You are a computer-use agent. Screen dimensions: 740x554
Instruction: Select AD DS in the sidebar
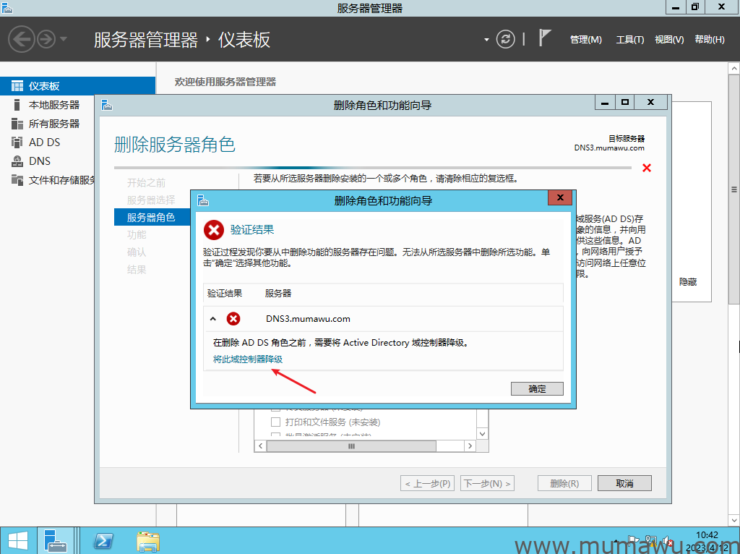pos(44,142)
